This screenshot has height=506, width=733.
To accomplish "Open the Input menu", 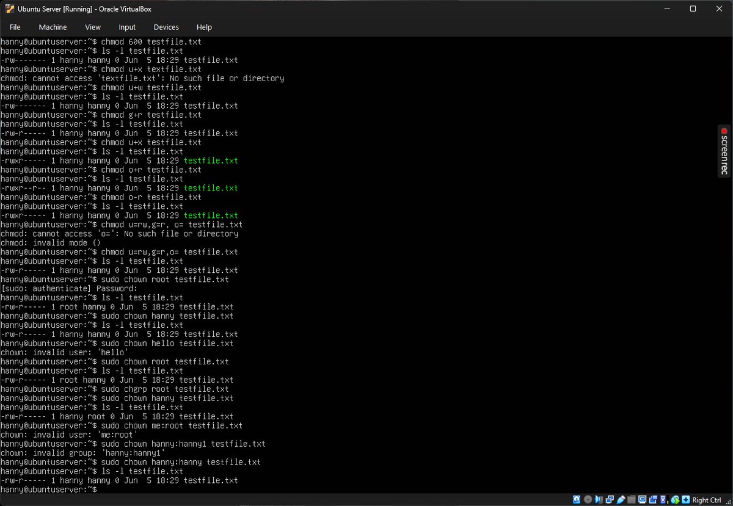I will (127, 27).
